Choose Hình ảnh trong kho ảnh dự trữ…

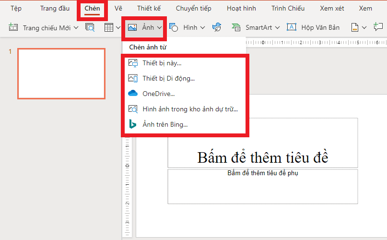coord(185,109)
